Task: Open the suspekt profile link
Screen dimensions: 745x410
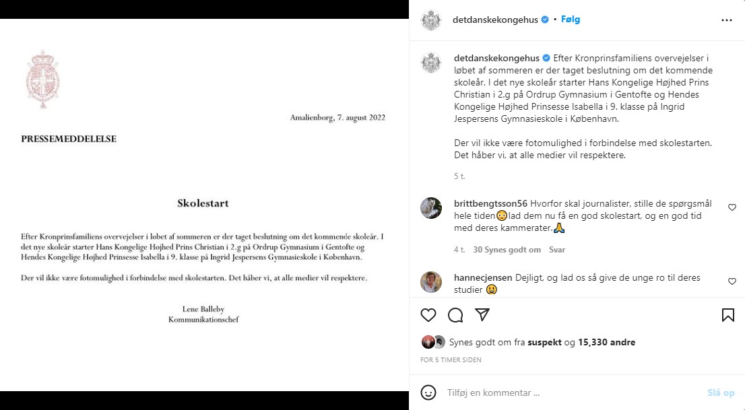Action: pos(544,342)
